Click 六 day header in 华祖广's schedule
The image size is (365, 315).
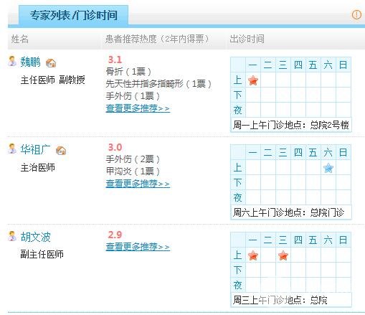[328, 152]
